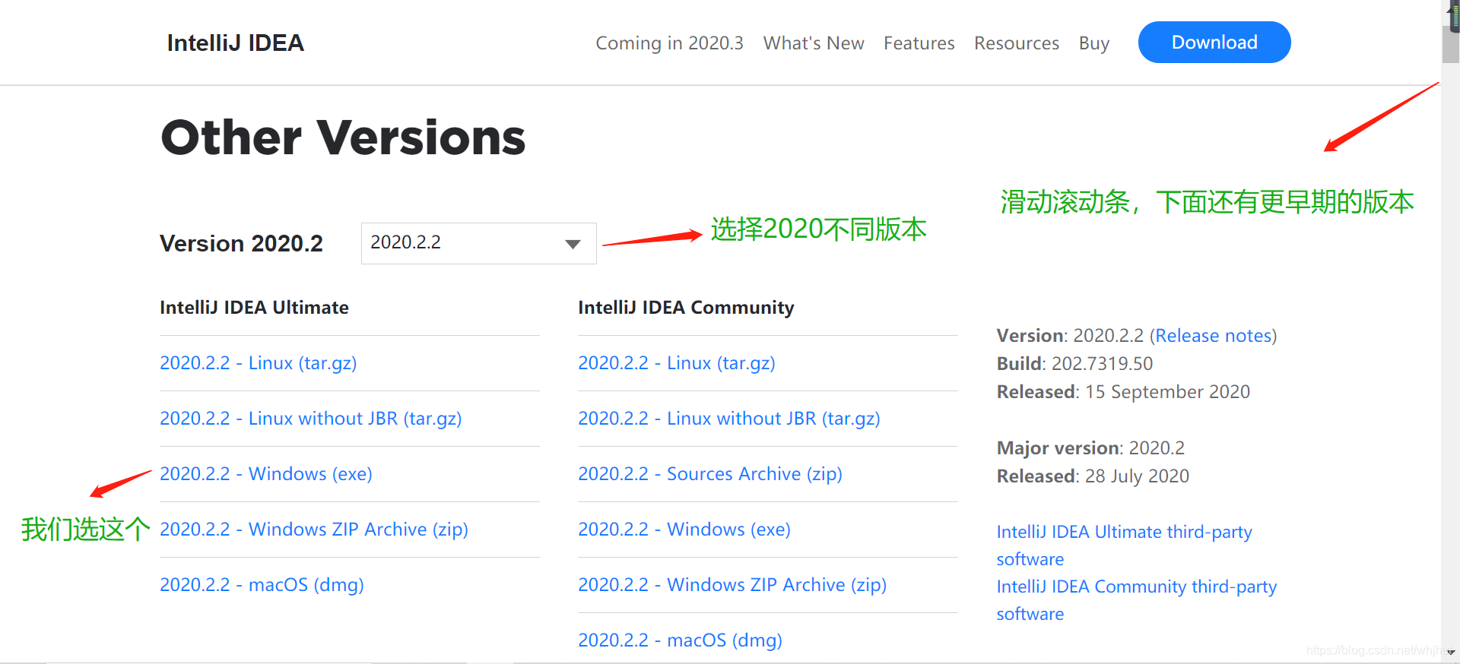Download Community Windows ZIP Archive (zip)

(x=732, y=585)
